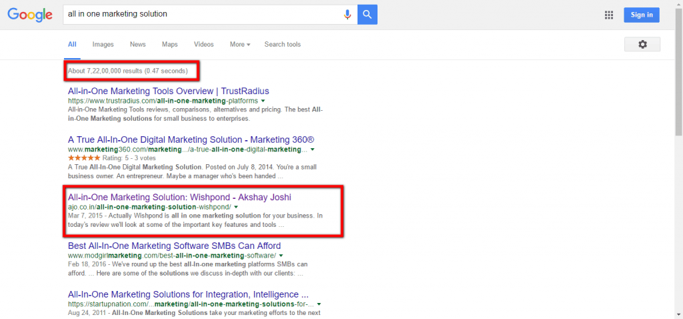Click the Sign in button
The image size is (683, 319).
[x=642, y=15]
